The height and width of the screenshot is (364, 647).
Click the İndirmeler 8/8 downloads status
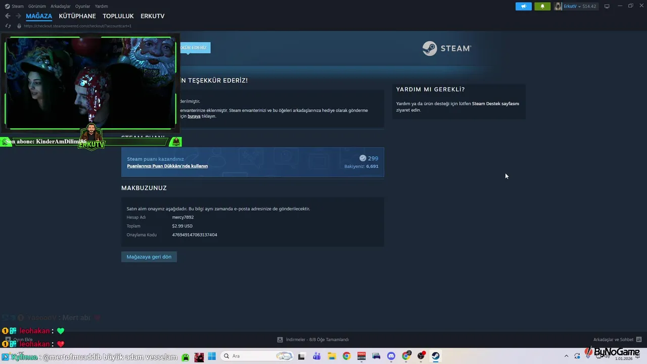pos(317,340)
